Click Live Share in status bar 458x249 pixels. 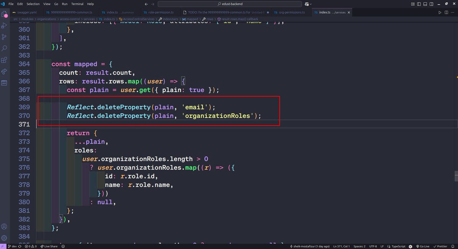point(49,246)
